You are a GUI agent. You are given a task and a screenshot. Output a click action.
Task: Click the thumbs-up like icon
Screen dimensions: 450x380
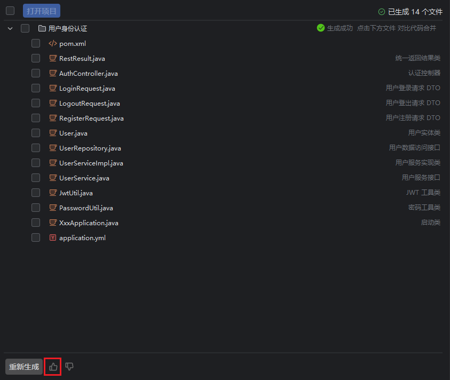(x=53, y=367)
